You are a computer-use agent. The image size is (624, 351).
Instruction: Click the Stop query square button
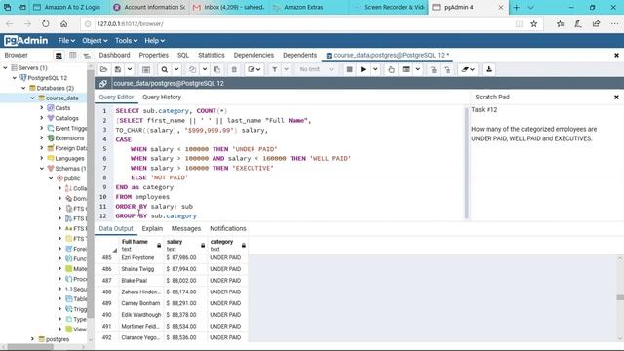click(x=349, y=69)
